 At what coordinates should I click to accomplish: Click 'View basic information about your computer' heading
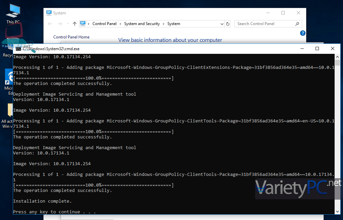pos(170,40)
